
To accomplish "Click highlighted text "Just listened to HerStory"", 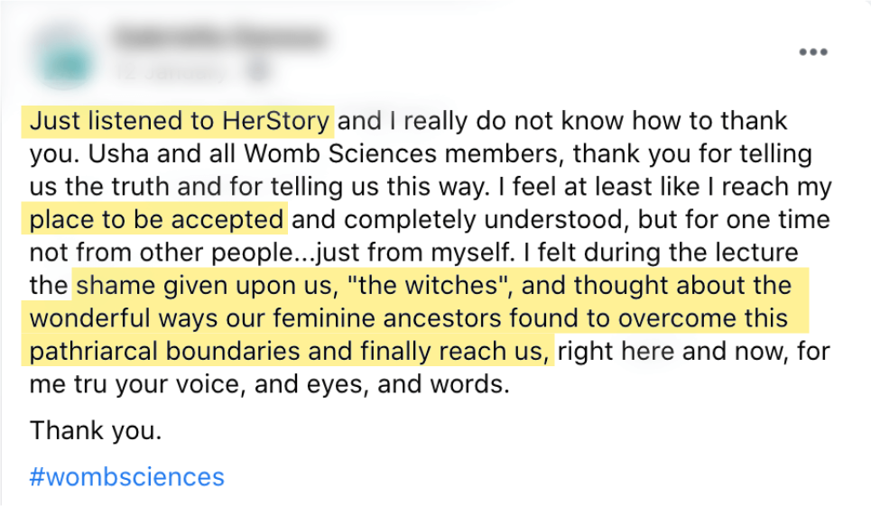I will pyautogui.click(x=179, y=121).
